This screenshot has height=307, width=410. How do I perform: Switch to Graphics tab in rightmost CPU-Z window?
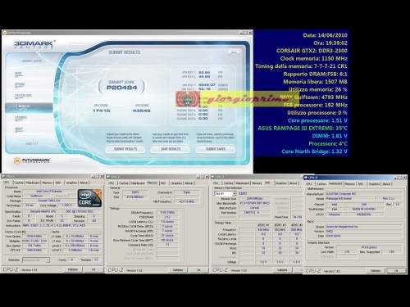click(x=374, y=184)
